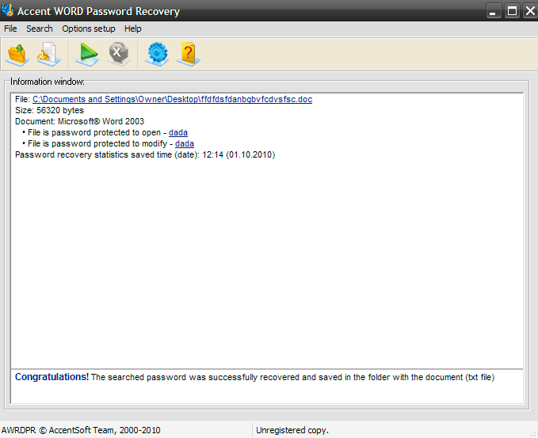The width and height of the screenshot is (538, 438).
Task: Minimize the Accent WORD Password Recovery window
Action: point(494,11)
